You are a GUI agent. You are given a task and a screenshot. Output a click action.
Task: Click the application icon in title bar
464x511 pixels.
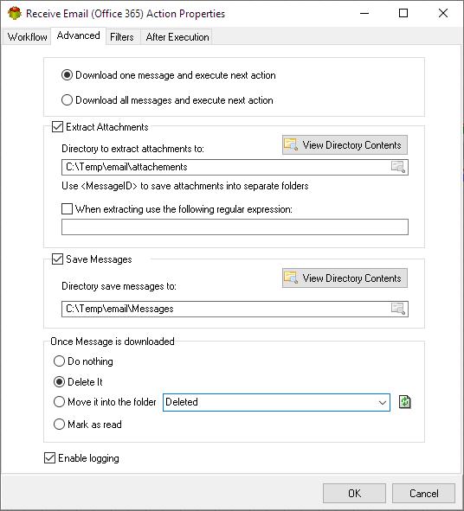click(x=15, y=13)
